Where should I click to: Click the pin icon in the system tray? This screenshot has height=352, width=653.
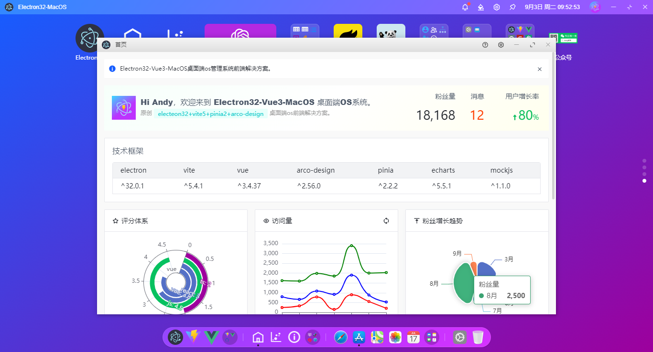pyautogui.click(x=512, y=7)
